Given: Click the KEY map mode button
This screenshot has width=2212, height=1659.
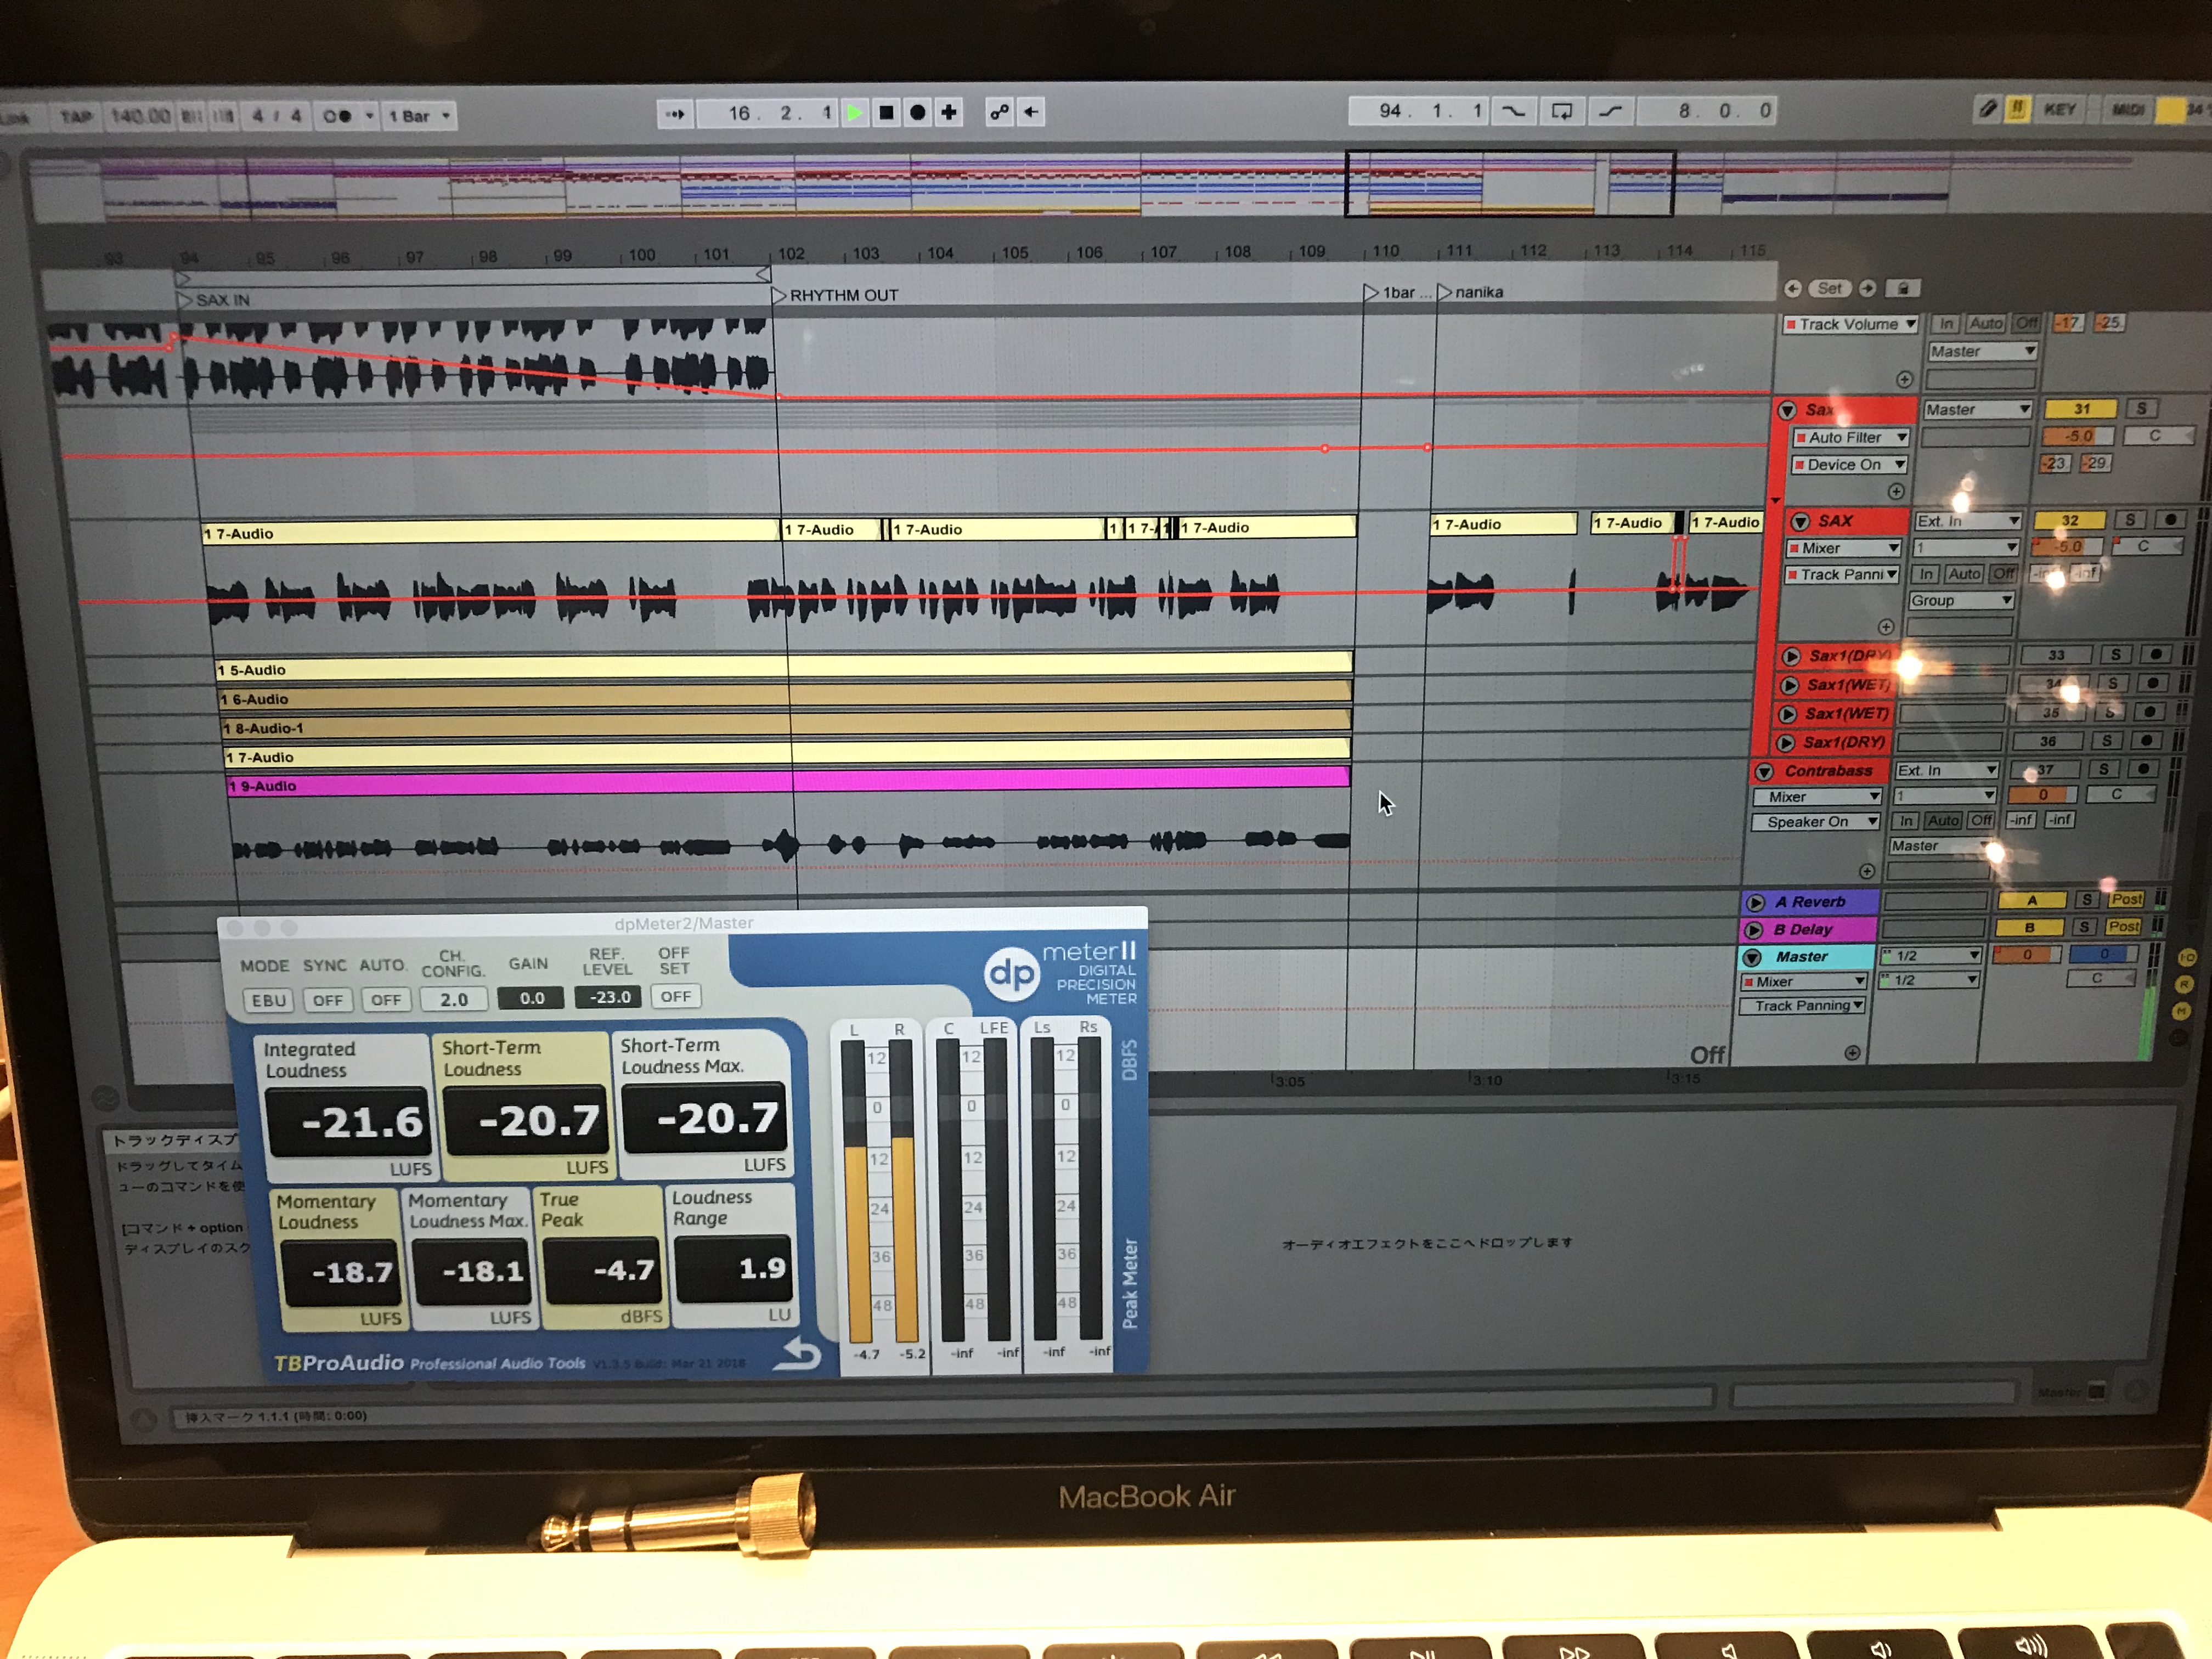Looking at the screenshot, I should tap(2060, 109).
